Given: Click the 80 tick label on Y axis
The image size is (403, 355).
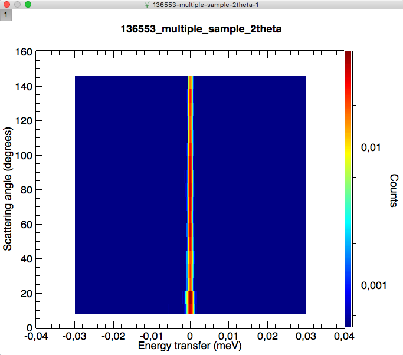Looking at the screenshot, I should (25, 189).
